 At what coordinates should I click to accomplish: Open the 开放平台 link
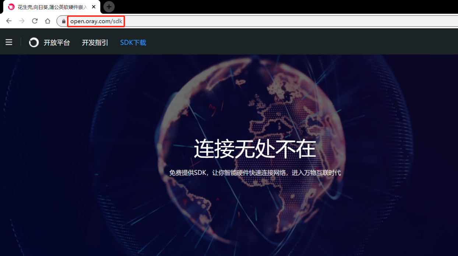(57, 43)
